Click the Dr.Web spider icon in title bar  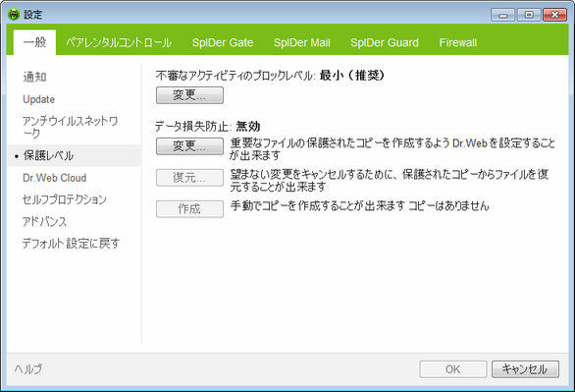[14, 15]
